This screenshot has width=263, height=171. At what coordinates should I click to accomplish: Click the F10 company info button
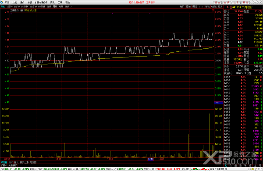coord(201,7)
